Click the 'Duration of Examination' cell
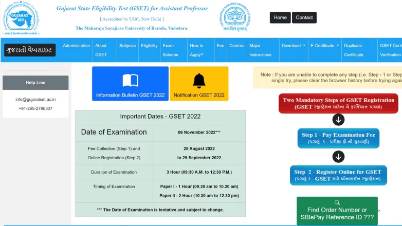This screenshot has height=226, width=402. tap(114, 172)
